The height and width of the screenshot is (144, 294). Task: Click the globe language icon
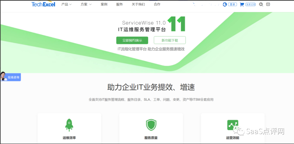(x=268, y=4)
